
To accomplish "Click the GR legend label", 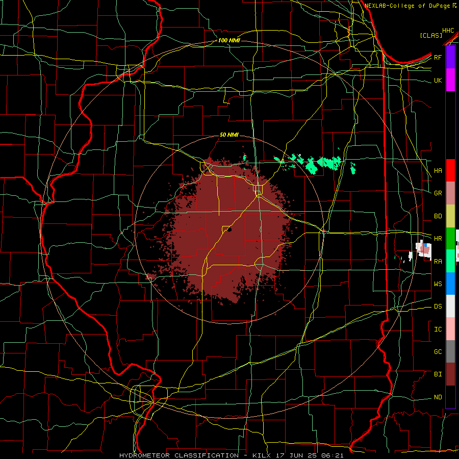I will tap(438, 193).
